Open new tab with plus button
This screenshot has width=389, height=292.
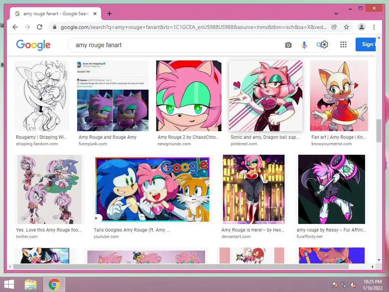109,14
